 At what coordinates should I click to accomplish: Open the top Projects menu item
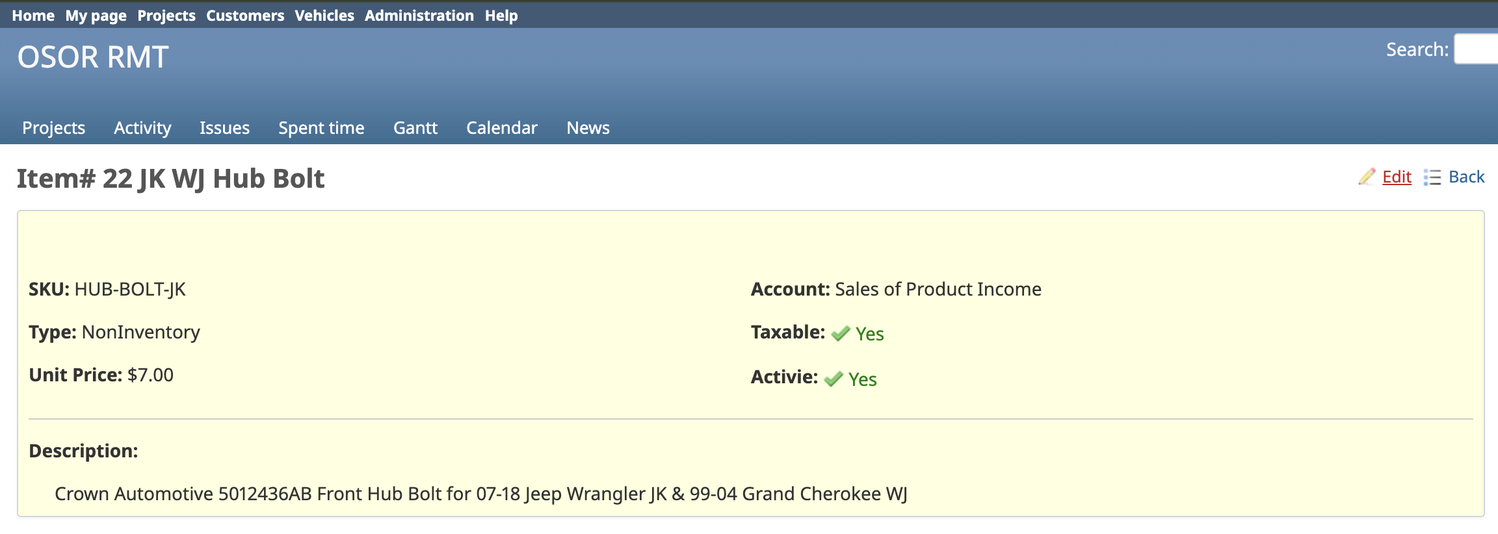click(166, 16)
